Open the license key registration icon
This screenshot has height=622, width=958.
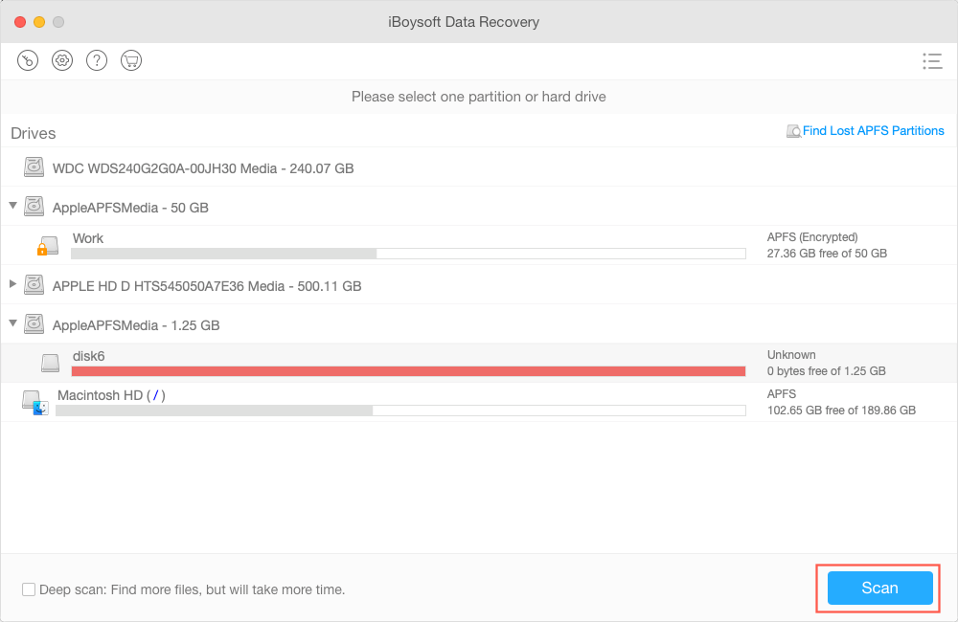27,59
